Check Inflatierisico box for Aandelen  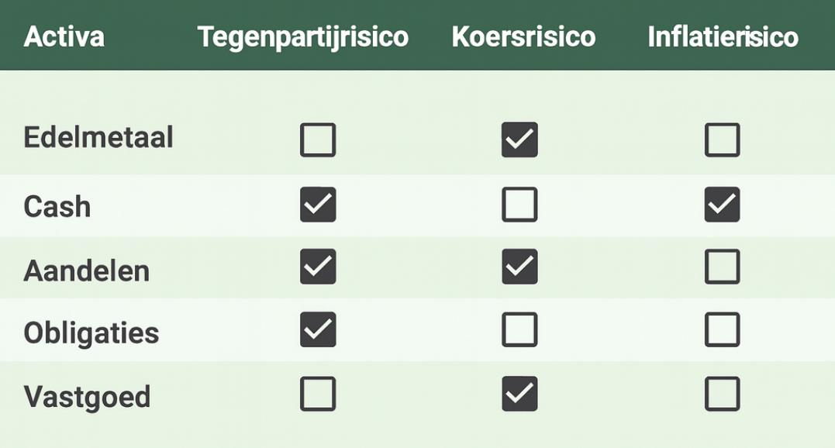tap(722, 267)
